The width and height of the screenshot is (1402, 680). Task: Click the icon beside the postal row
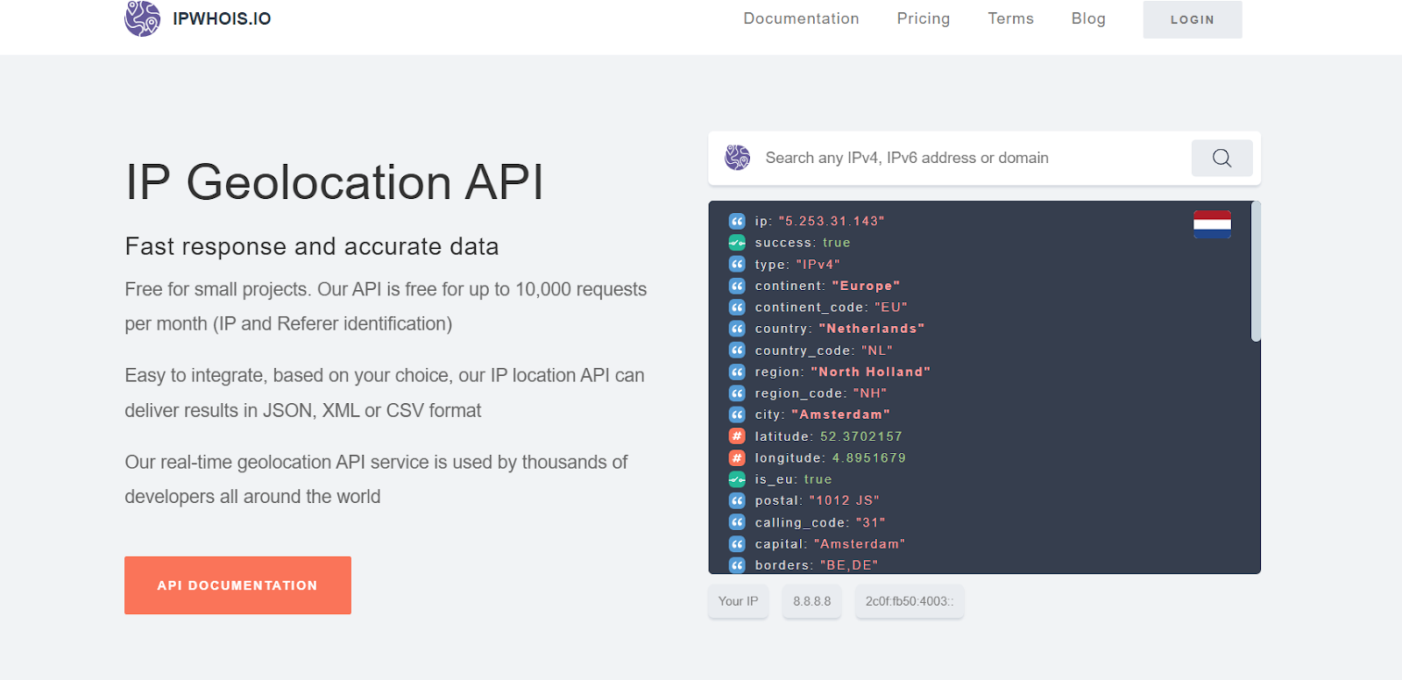(x=737, y=500)
